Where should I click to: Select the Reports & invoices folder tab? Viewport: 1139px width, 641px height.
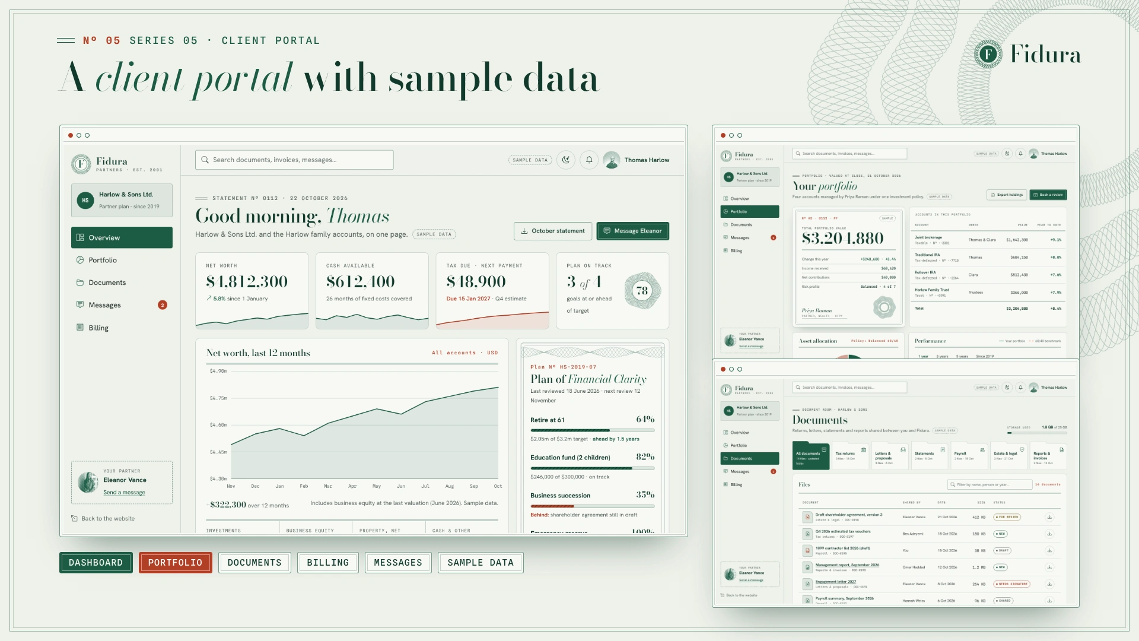(x=1049, y=456)
